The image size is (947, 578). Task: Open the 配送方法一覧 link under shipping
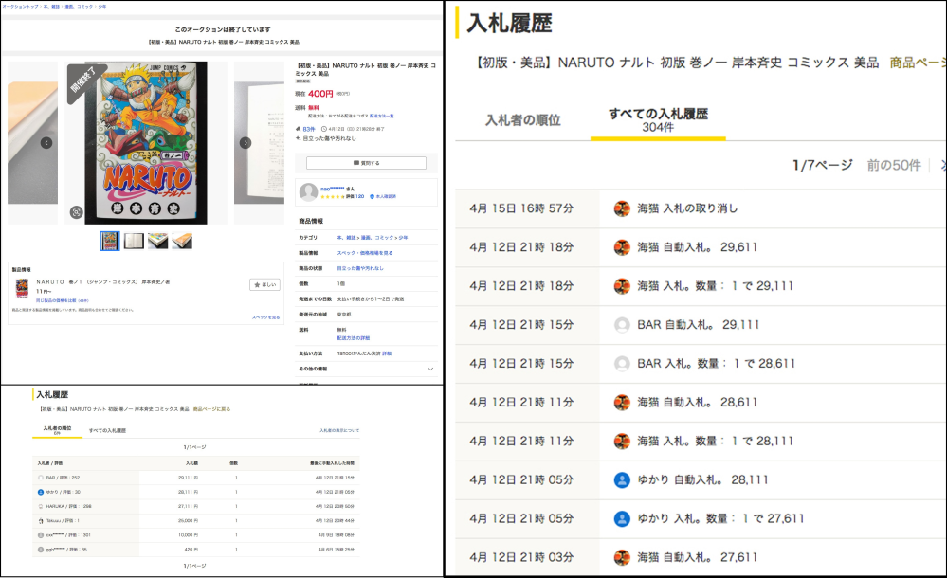(382, 116)
